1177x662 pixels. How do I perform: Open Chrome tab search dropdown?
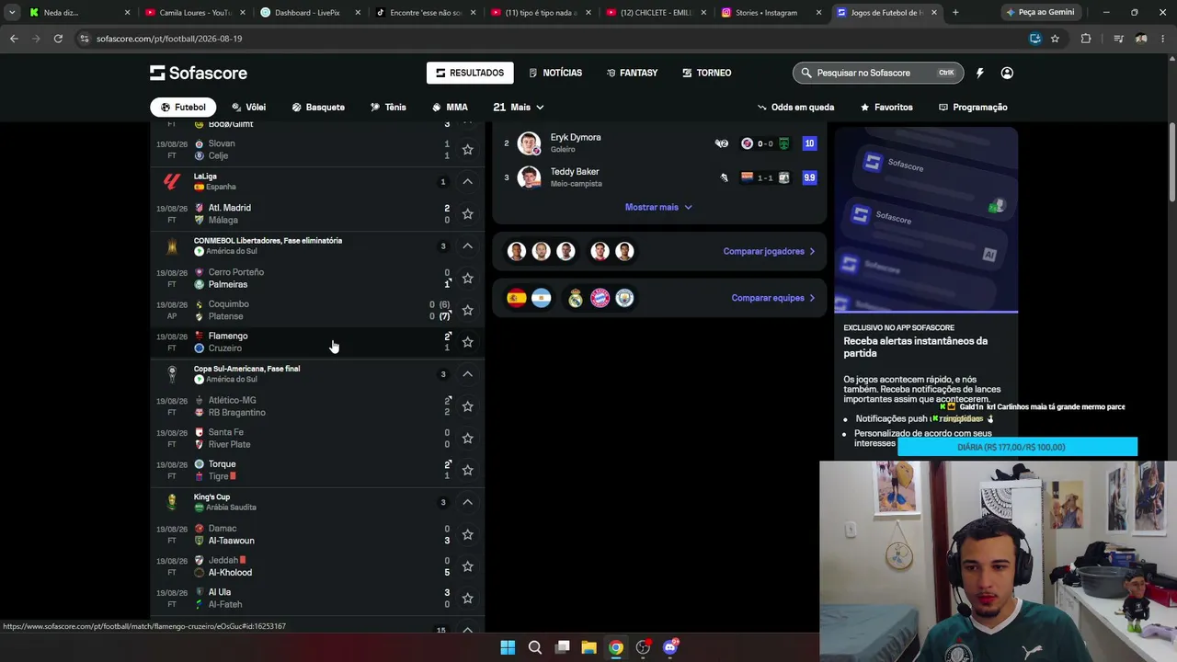tap(12, 13)
